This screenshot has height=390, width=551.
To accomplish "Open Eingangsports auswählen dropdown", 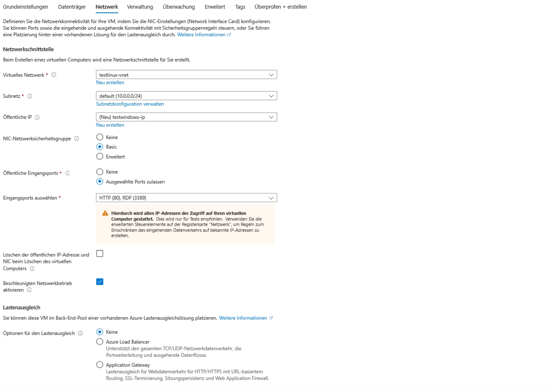I will [186, 198].
